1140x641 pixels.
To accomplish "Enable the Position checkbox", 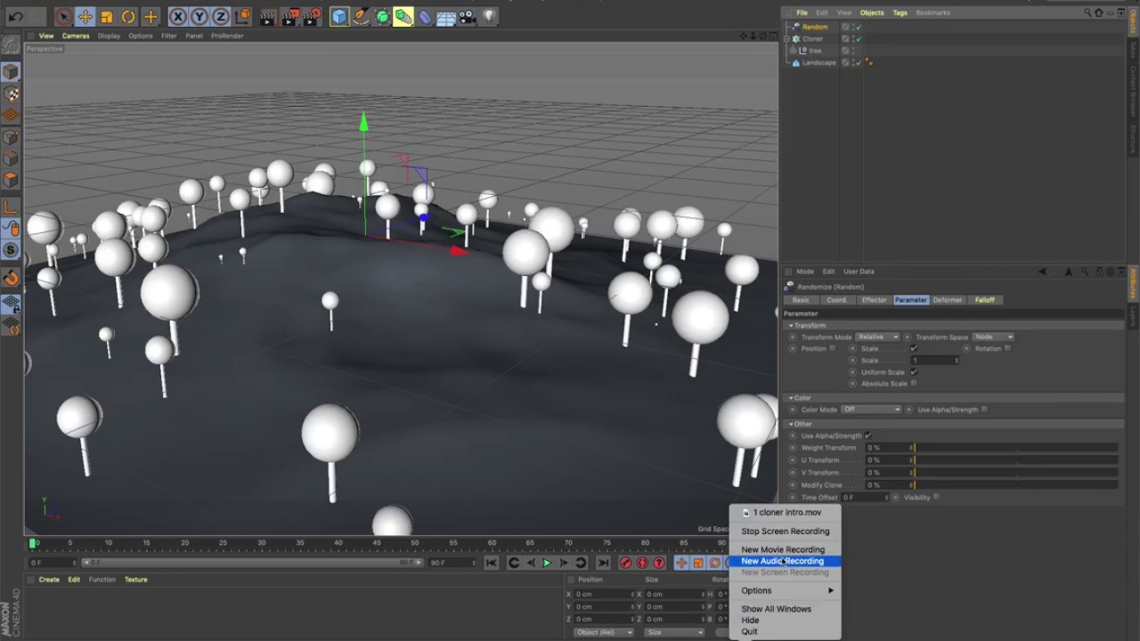I will [x=834, y=349].
